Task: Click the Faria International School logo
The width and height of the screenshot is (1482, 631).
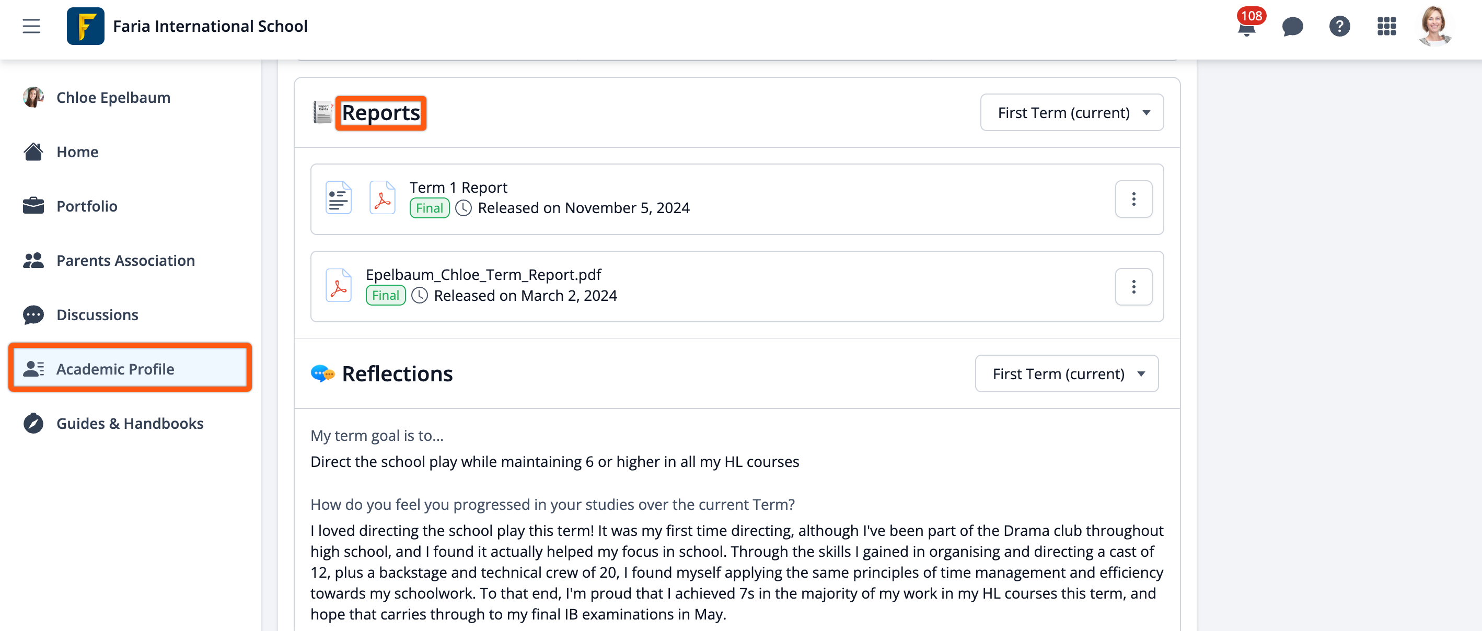Action: [85, 27]
